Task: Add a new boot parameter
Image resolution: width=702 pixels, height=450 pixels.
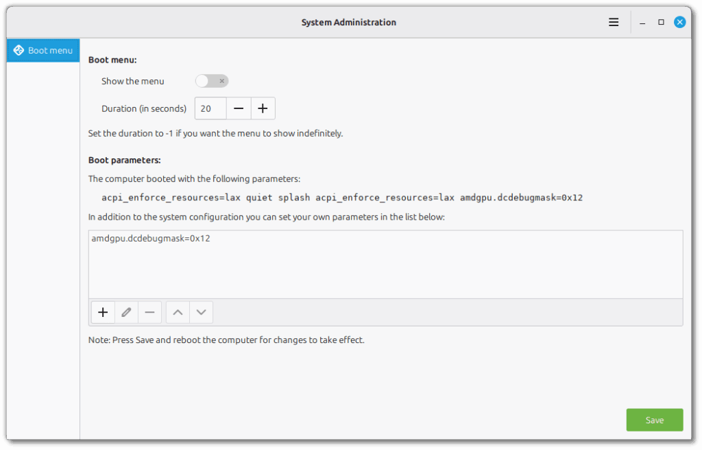Action: click(103, 312)
